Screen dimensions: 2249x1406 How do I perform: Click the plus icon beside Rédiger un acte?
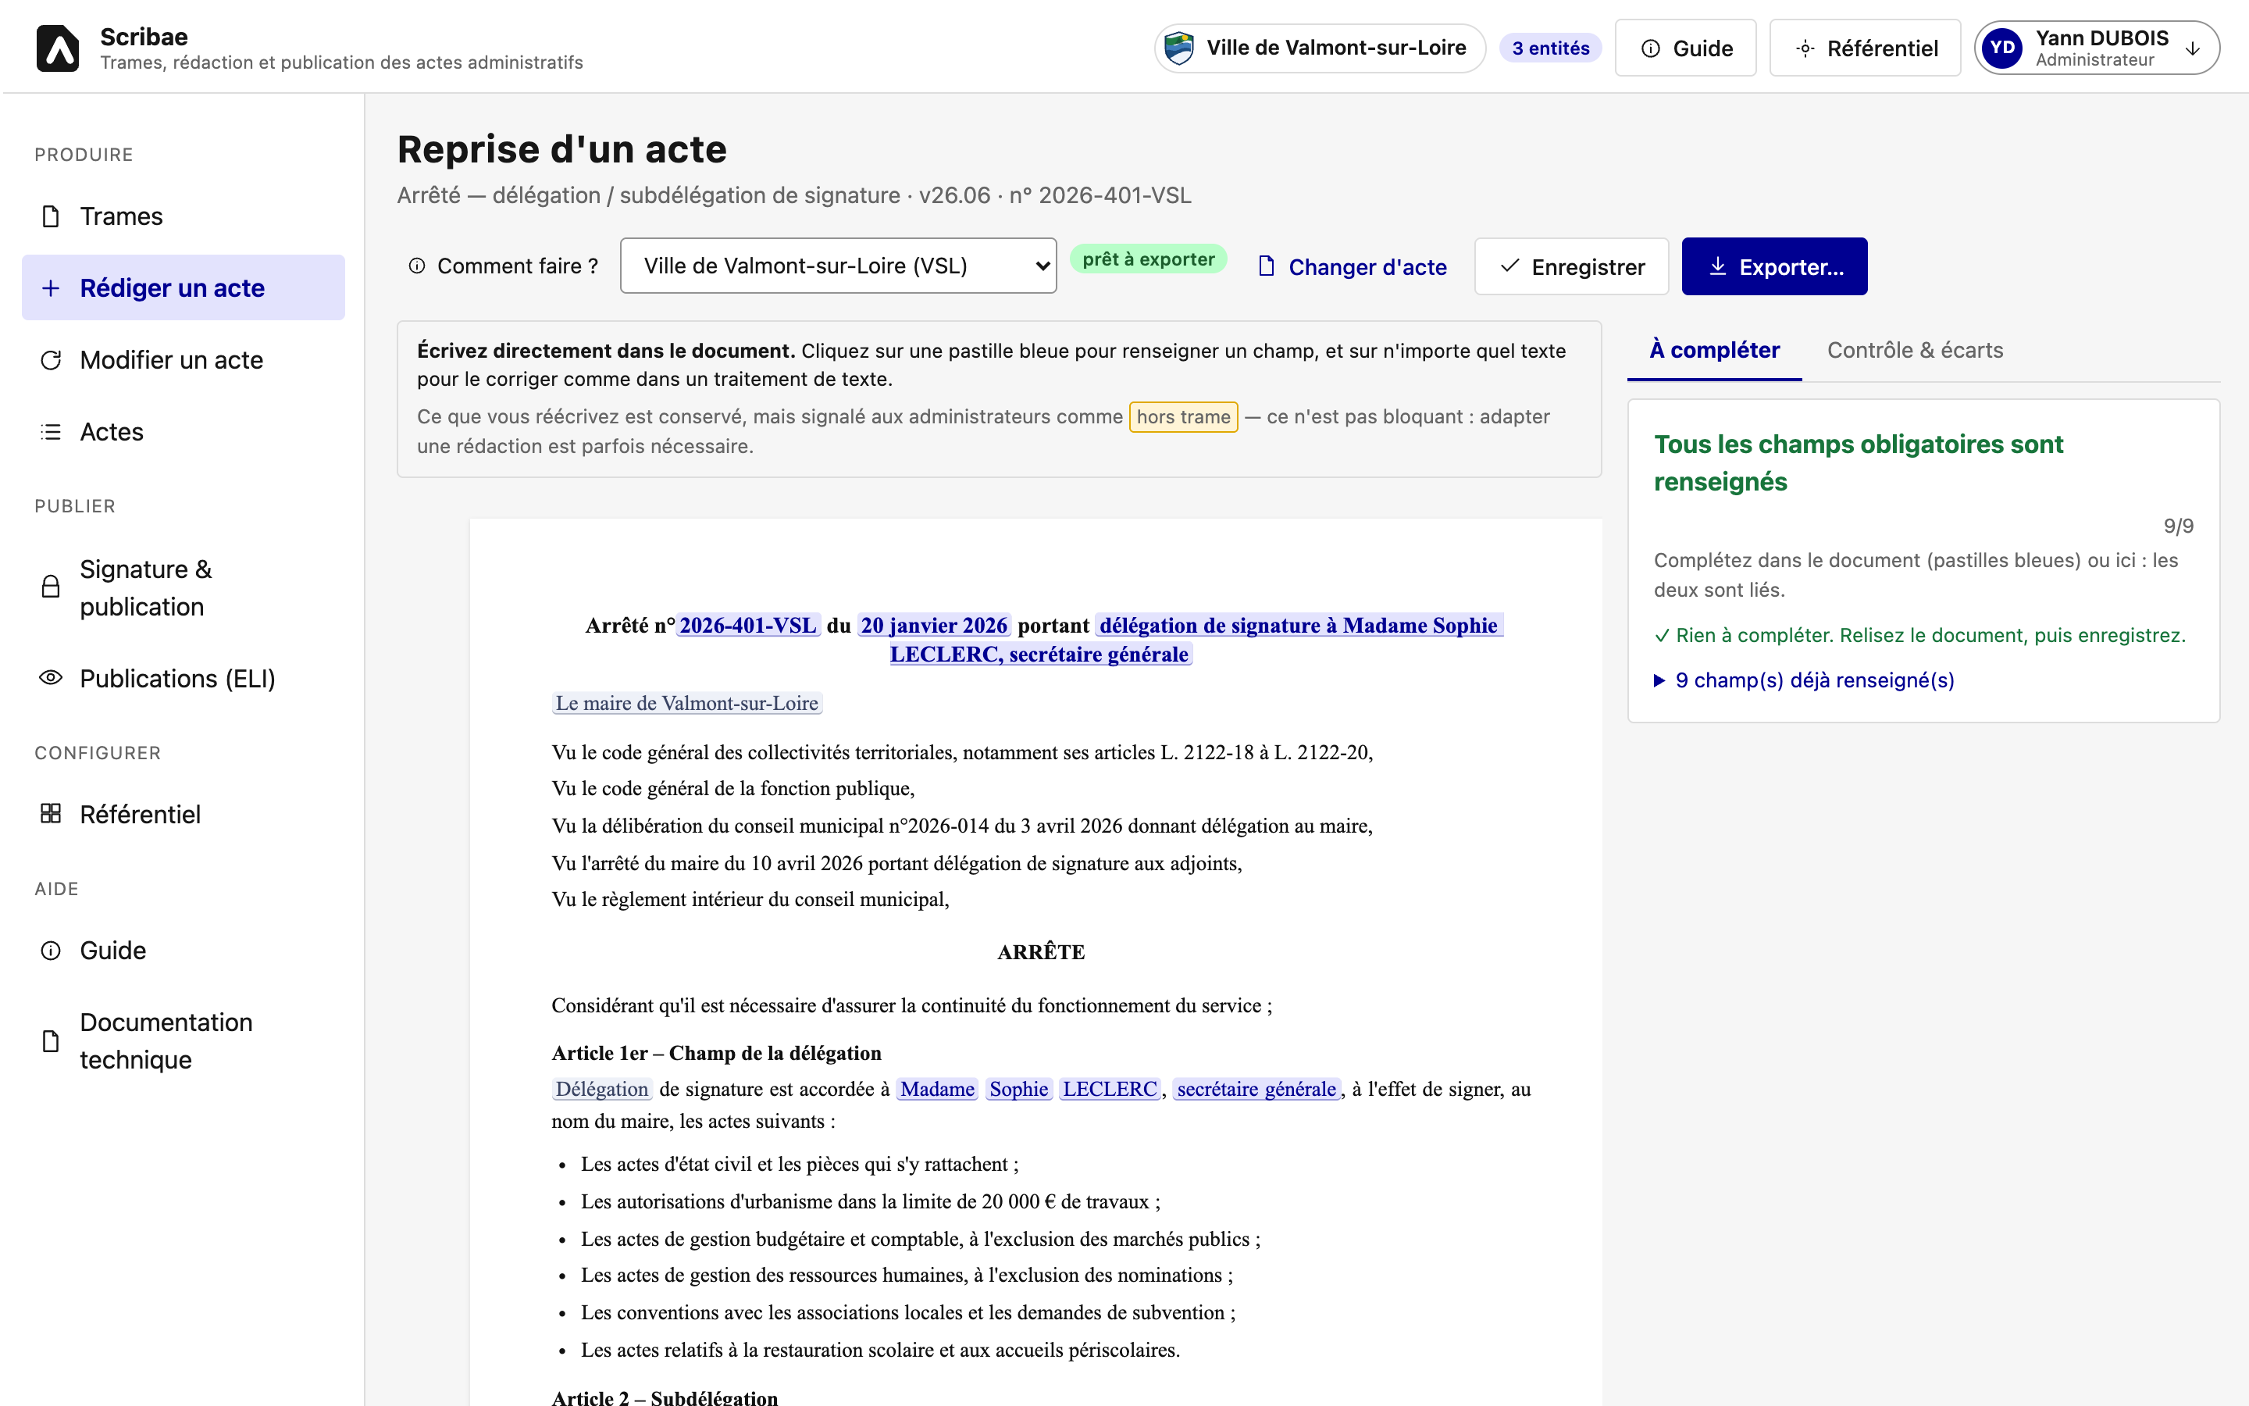[x=51, y=288]
